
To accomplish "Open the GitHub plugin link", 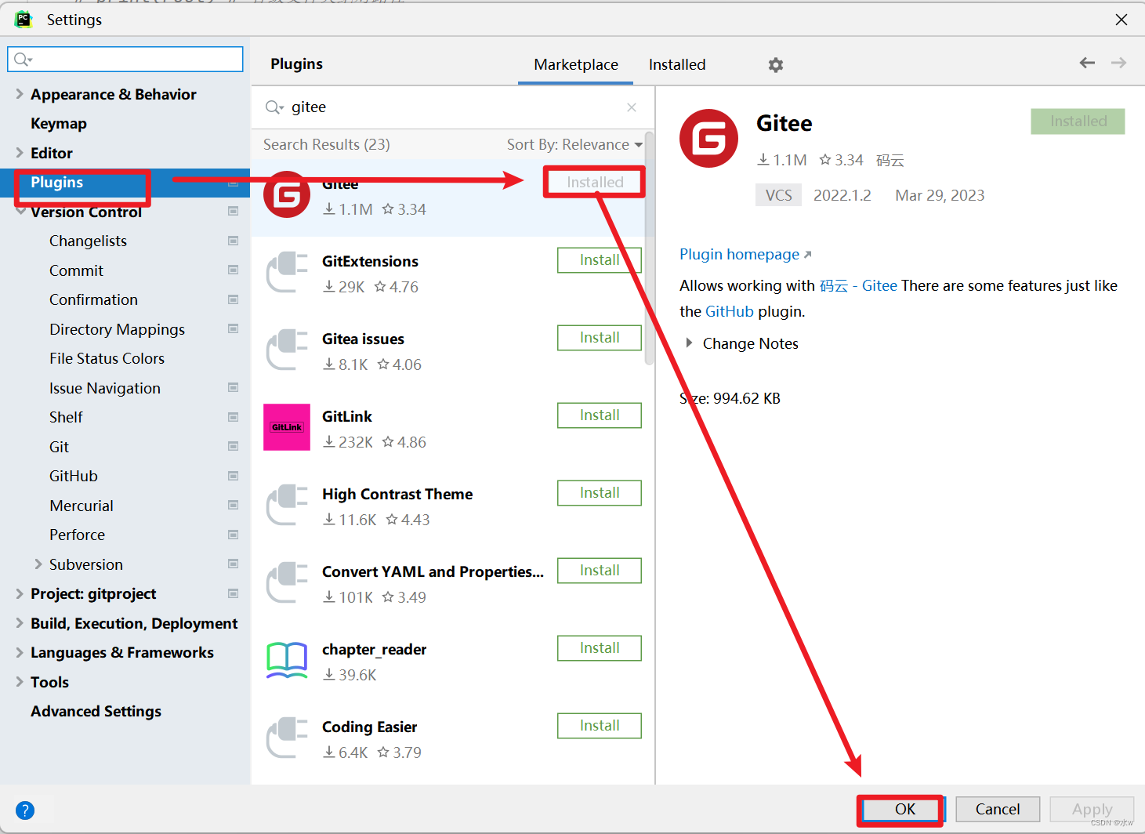I will (730, 311).
